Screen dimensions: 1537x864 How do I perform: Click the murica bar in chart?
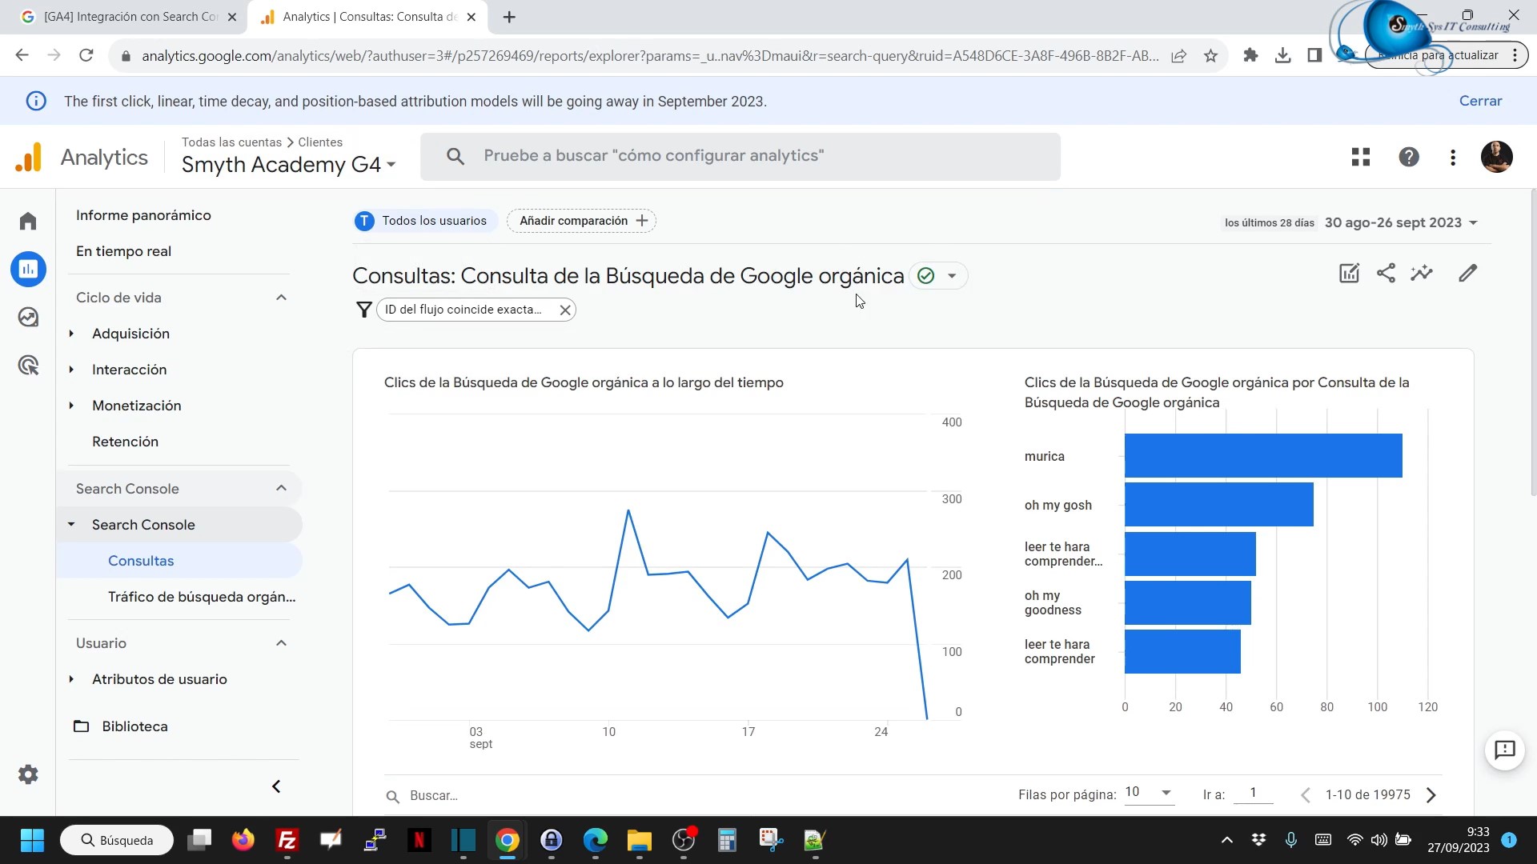click(x=1262, y=456)
